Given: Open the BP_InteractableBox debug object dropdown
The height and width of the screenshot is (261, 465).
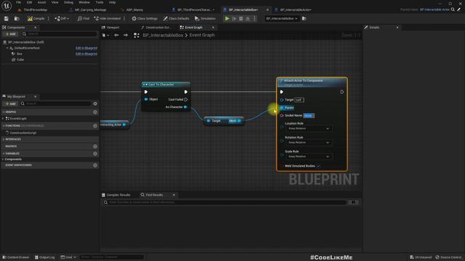Looking at the screenshot, I should pyautogui.click(x=281, y=18).
